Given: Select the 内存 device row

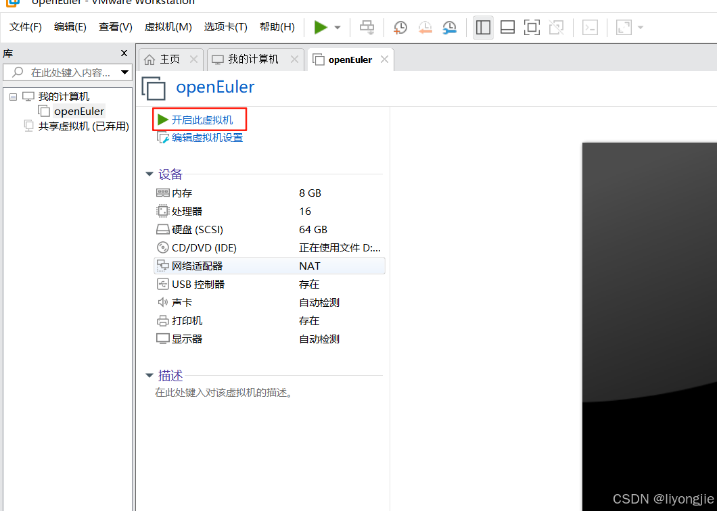Looking at the screenshot, I should 269,193.
